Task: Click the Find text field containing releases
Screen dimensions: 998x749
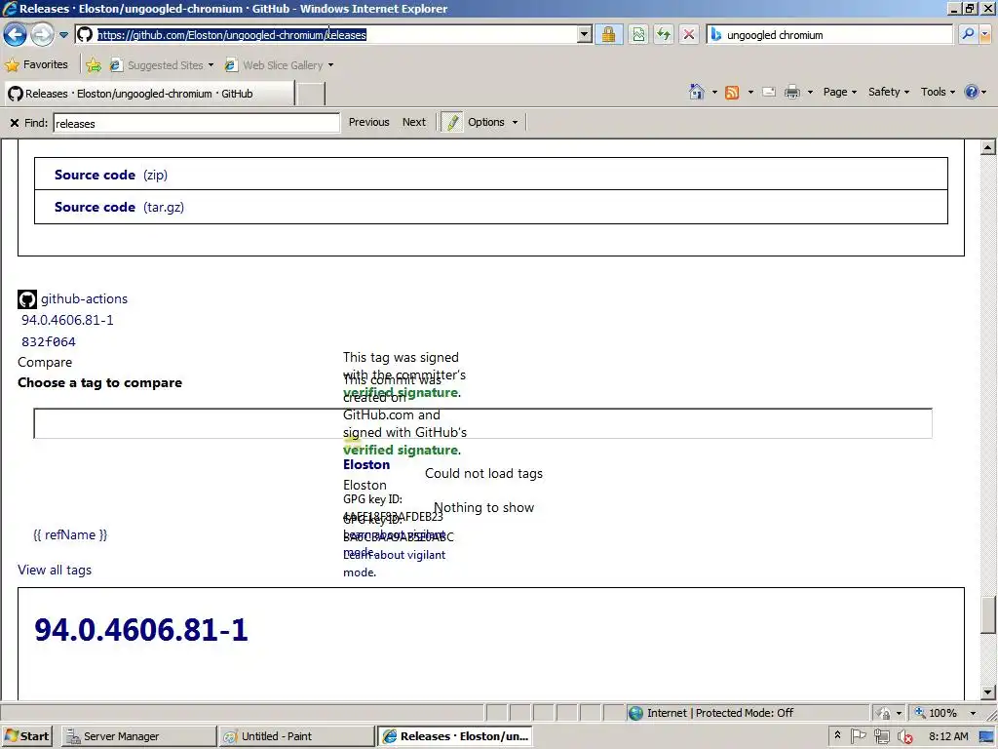Action: [196, 123]
